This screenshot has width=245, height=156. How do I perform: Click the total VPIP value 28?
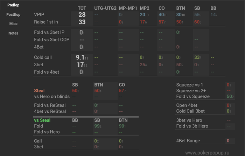82,15
